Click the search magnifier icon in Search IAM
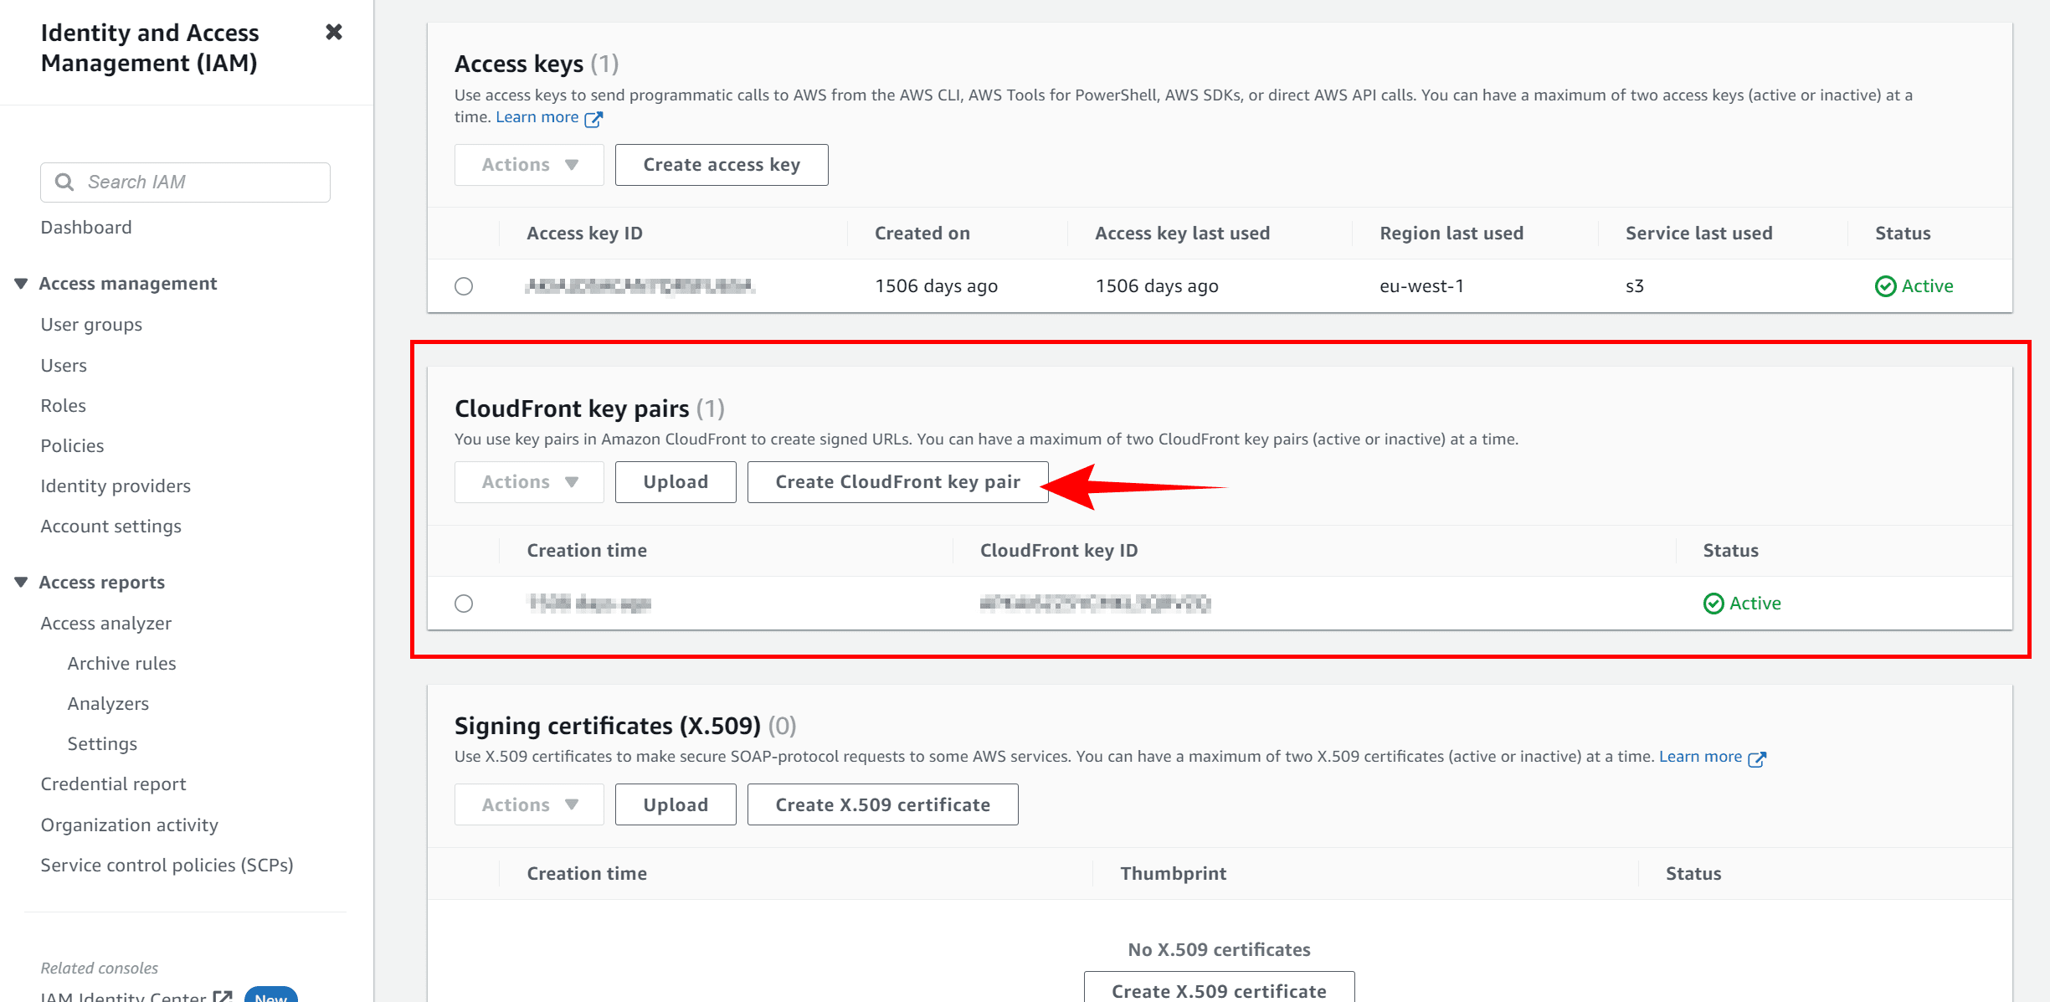 64,182
